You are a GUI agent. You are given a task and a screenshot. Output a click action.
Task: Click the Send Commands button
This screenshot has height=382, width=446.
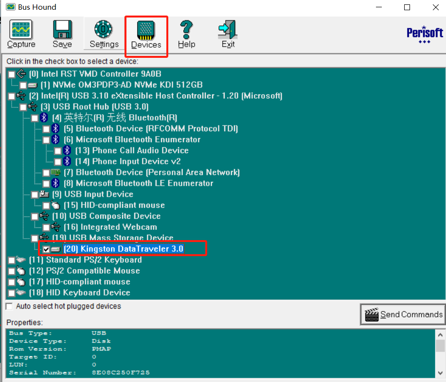point(403,314)
